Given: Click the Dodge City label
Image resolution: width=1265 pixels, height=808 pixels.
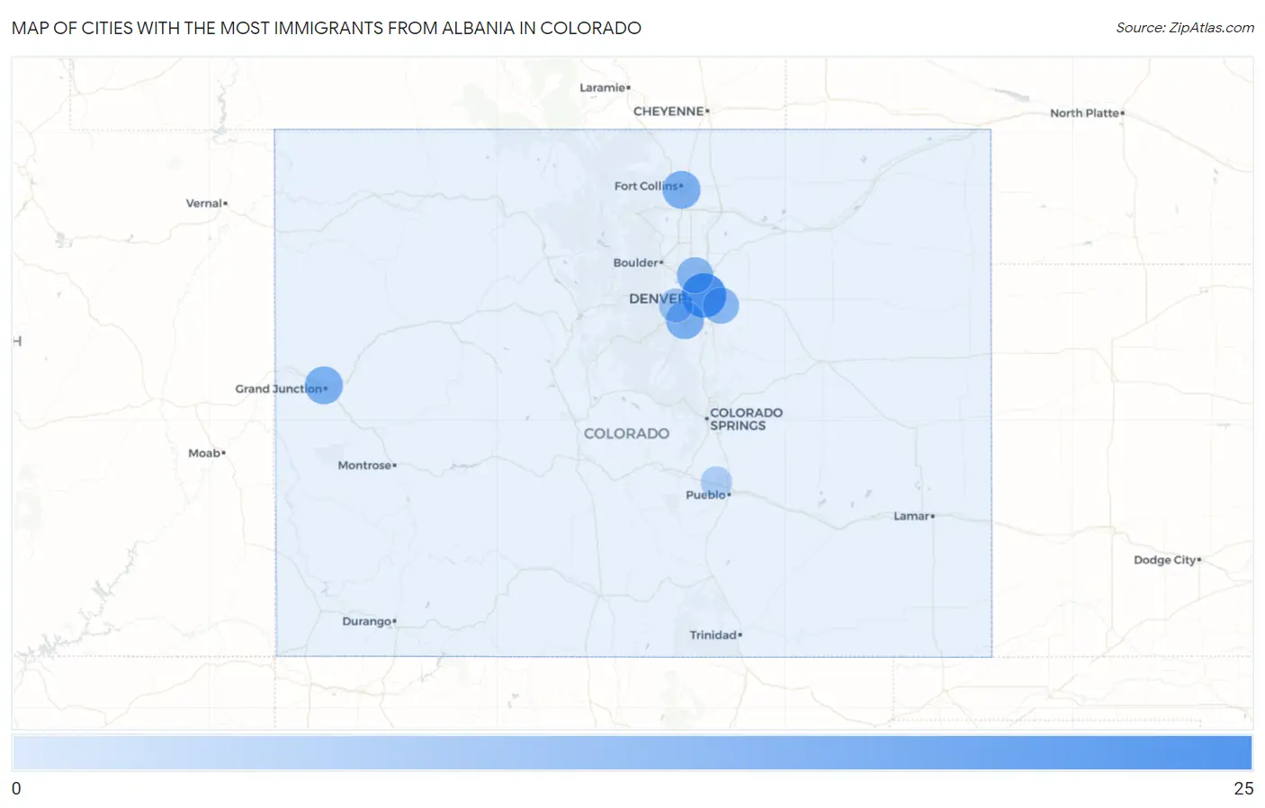Looking at the screenshot, I should pos(1167,560).
